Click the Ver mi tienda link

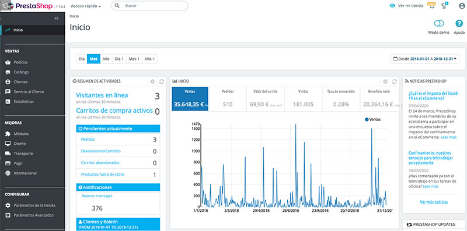coord(410,6)
